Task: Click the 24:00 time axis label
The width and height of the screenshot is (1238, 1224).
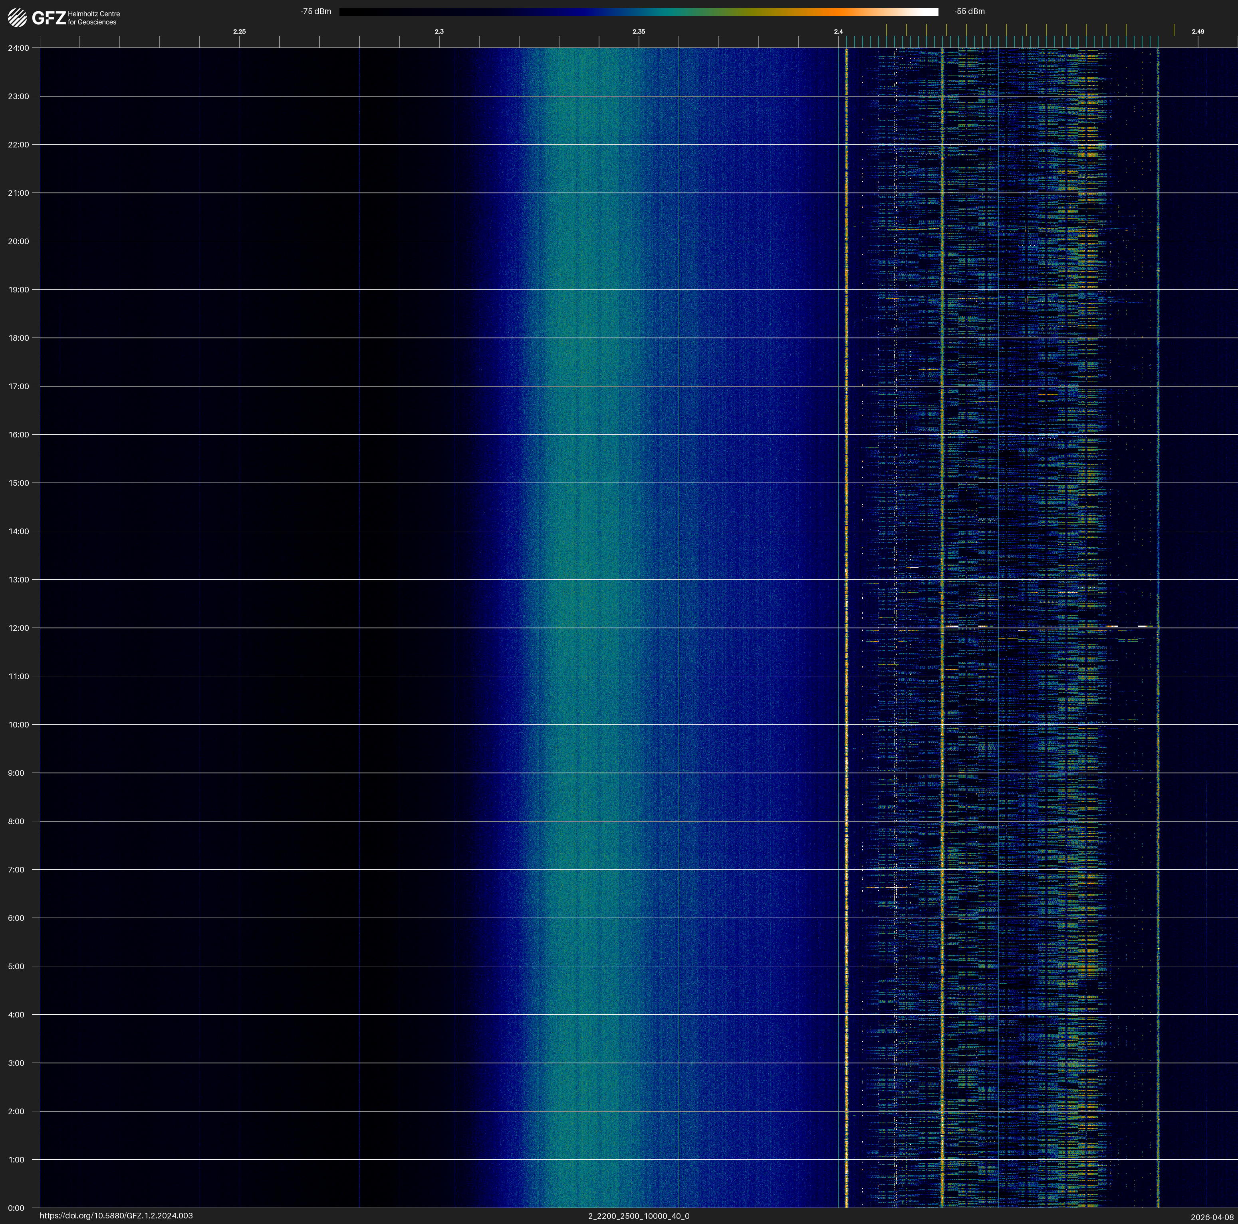Action: click(x=19, y=48)
